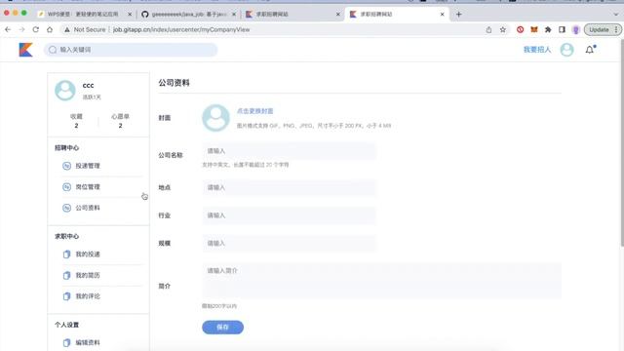Open 公司资料 in sidebar
This screenshot has height=351, width=624.
coord(88,208)
